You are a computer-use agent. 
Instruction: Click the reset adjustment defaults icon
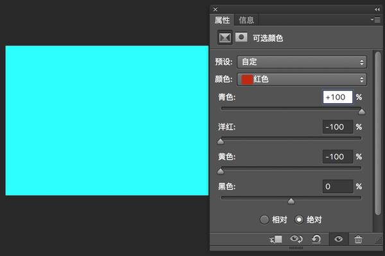coord(316,239)
